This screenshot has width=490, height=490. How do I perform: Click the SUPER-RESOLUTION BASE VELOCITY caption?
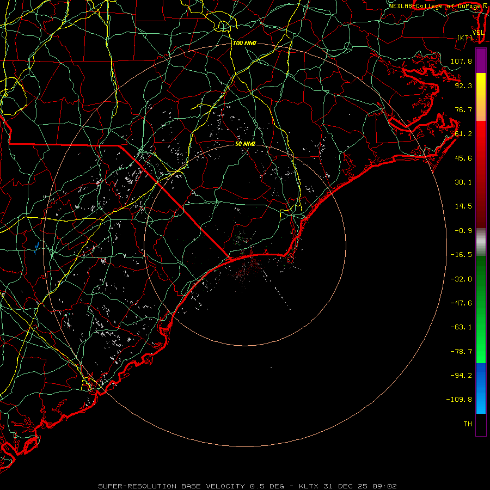pyautogui.click(x=171, y=486)
